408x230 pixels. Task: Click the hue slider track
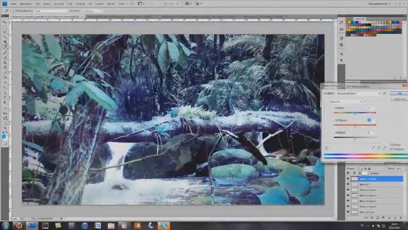355,112
